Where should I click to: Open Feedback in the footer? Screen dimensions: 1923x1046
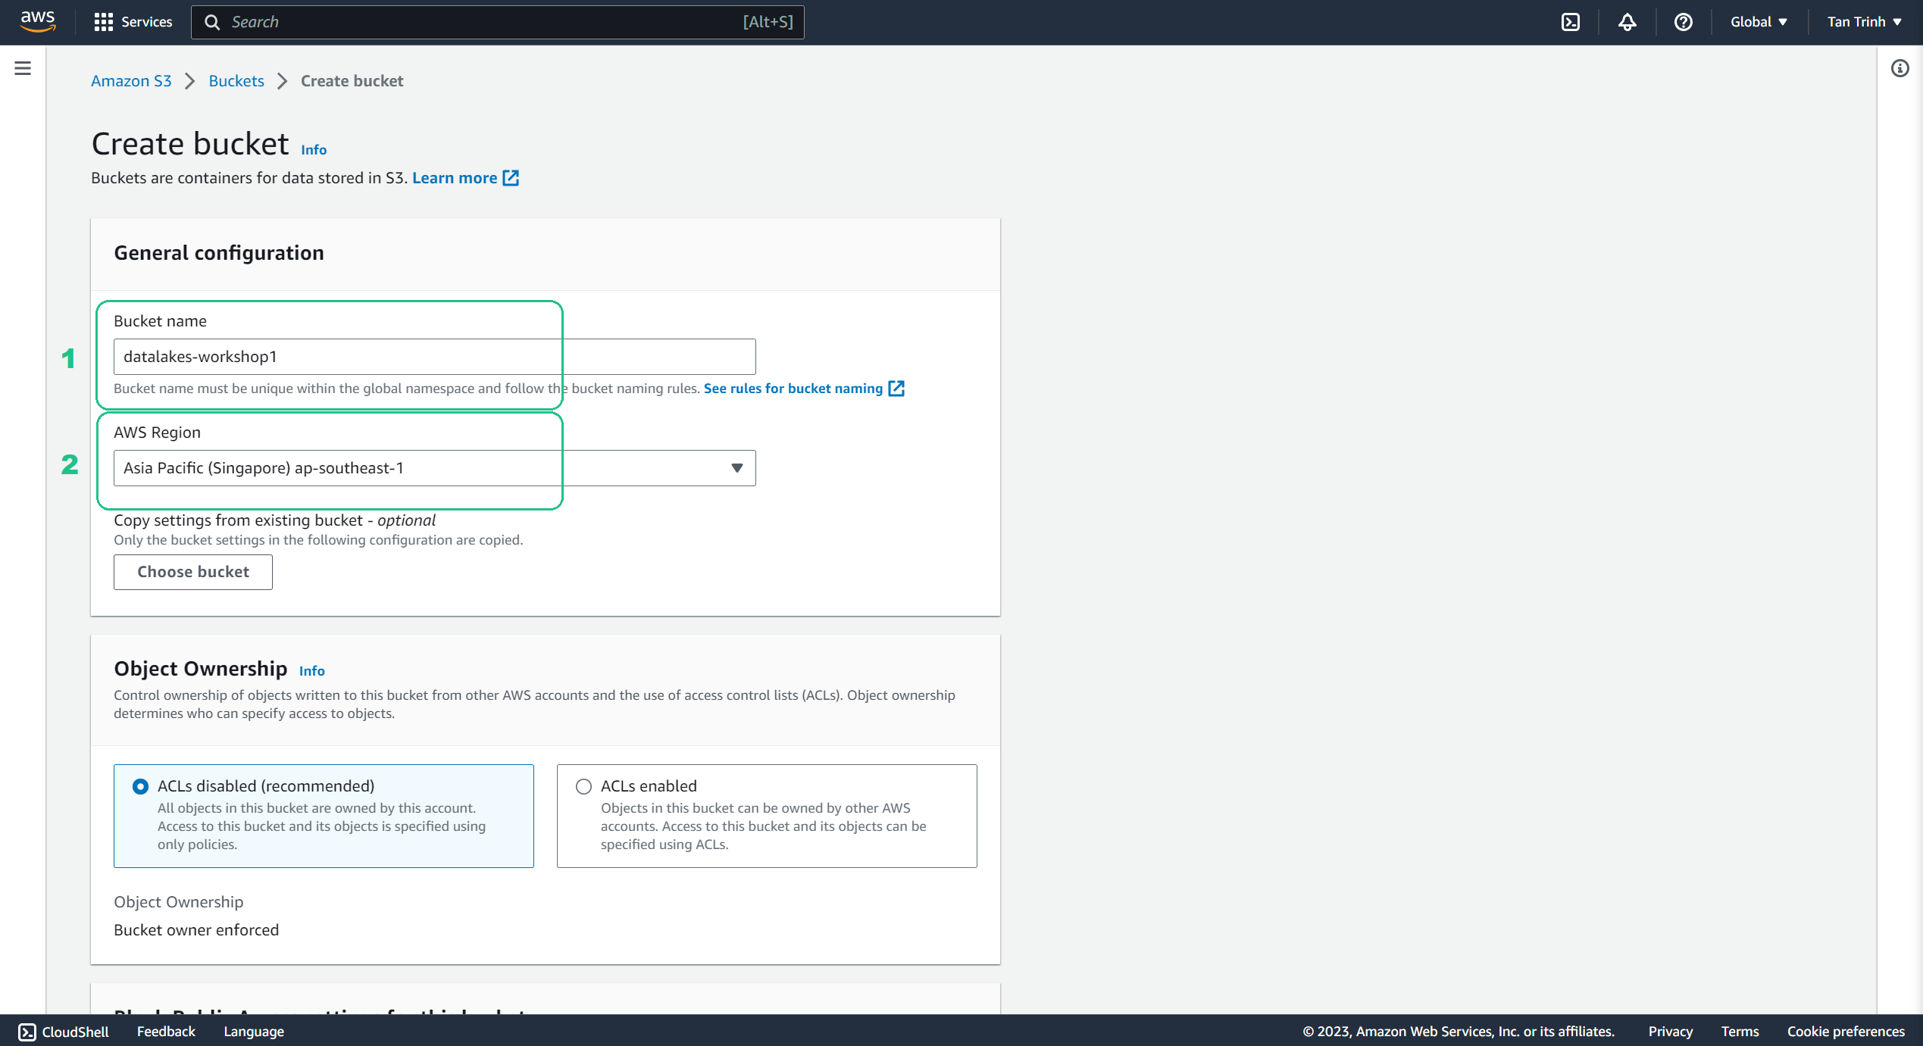point(166,1032)
